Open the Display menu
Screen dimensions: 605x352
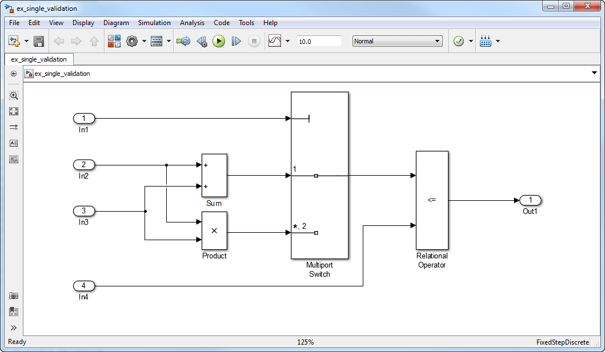point(83,23)
